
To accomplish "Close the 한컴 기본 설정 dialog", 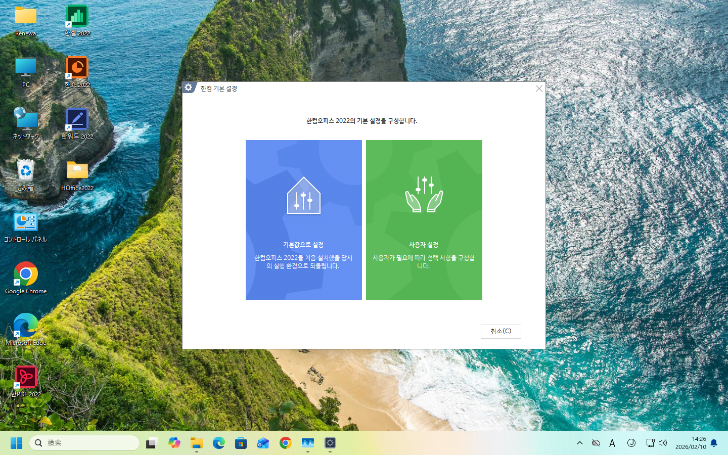I will [x=539, y=88].
